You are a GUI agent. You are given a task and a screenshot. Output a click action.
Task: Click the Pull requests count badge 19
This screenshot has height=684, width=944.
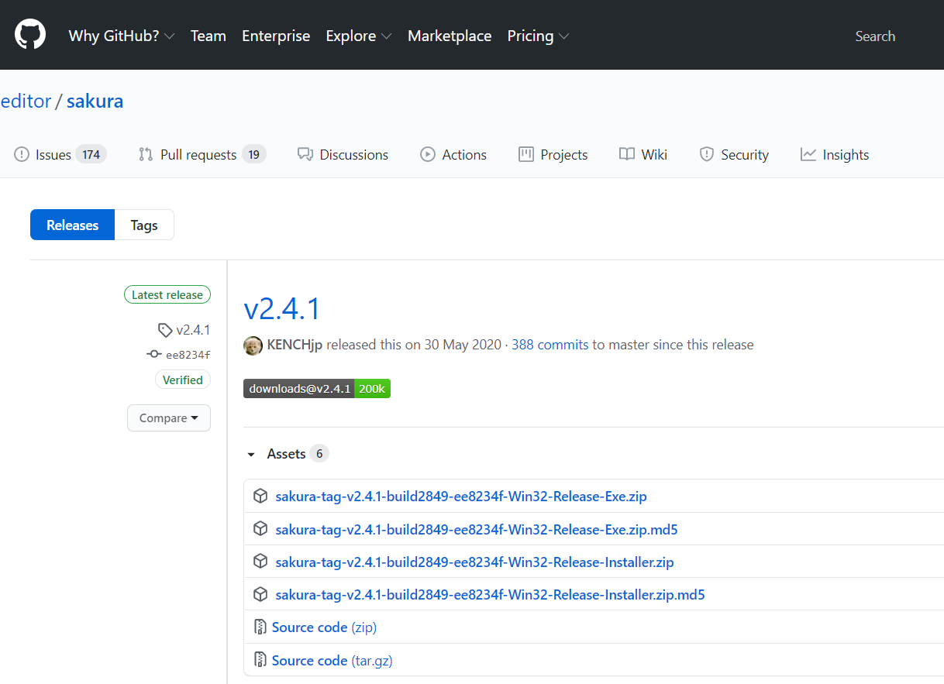(x=254, y=154)
